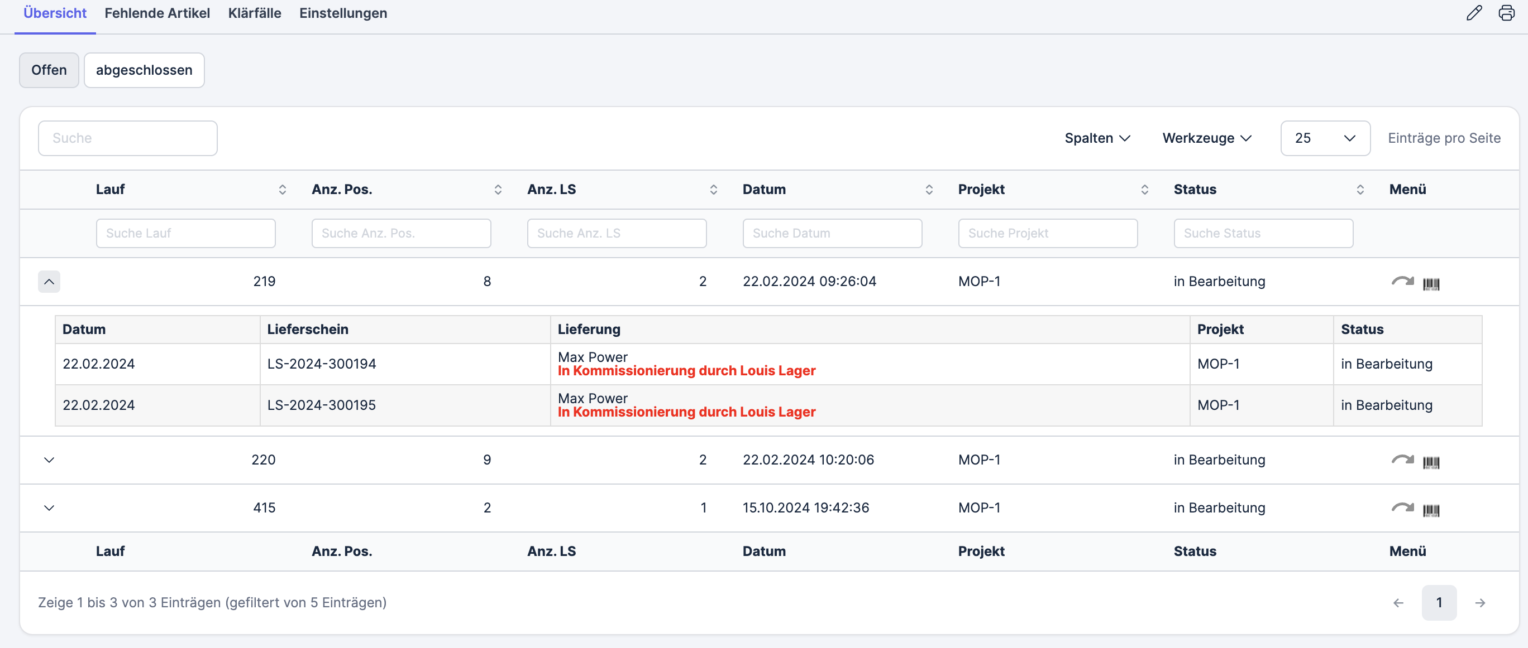The height and width of the screenshot is (648, 1528).
Task: Click the printer icon top right
Action: pyautogui.click(x=1506, y=13)
